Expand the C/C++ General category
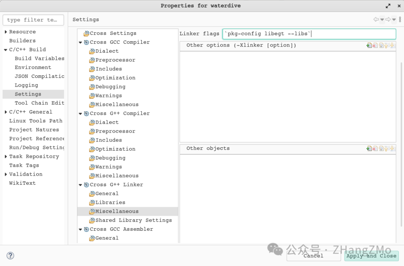 tap(6, 112)
